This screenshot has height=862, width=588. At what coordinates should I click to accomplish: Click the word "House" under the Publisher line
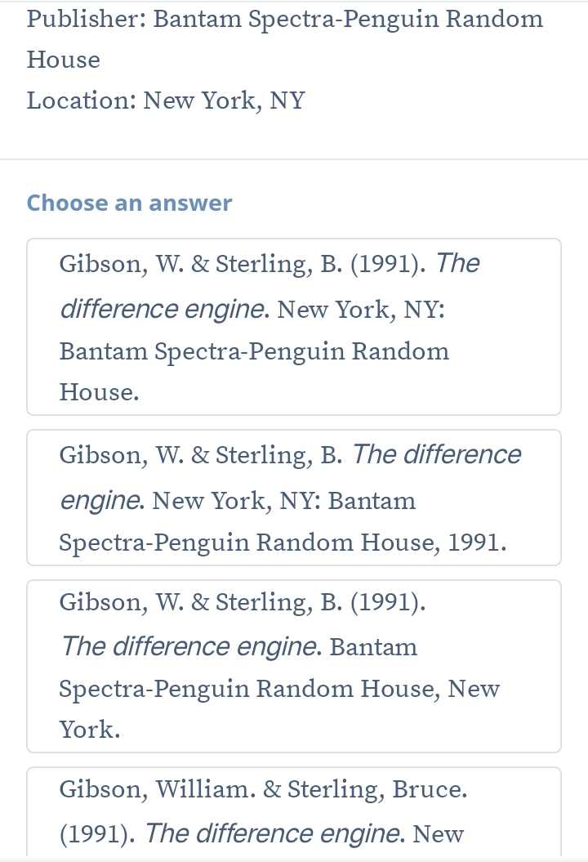pyautogui.click(x=64, y=60)
